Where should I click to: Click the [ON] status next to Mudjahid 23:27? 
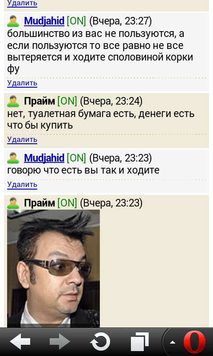tap(76, 21)
